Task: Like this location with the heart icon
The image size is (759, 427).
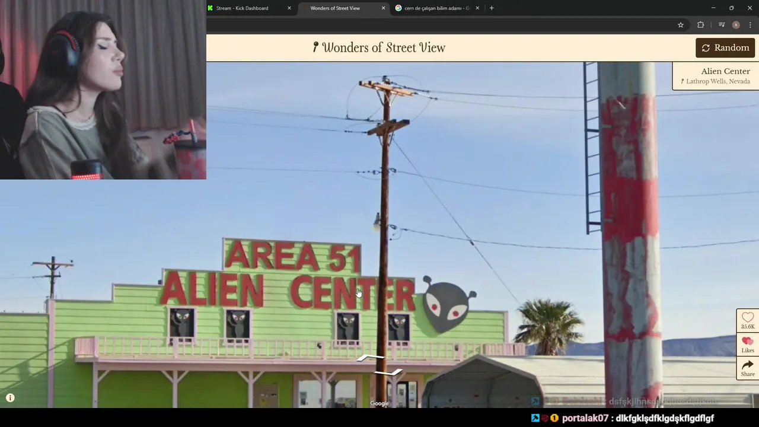Action: click(x=748, y=318)
